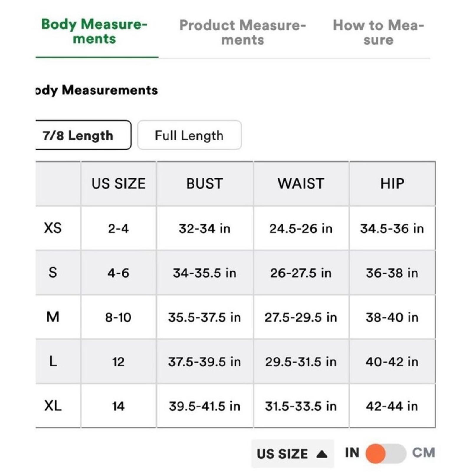Switch to the Product Measurements tab
The image size is (472, 472).
[x=242, y=32]
